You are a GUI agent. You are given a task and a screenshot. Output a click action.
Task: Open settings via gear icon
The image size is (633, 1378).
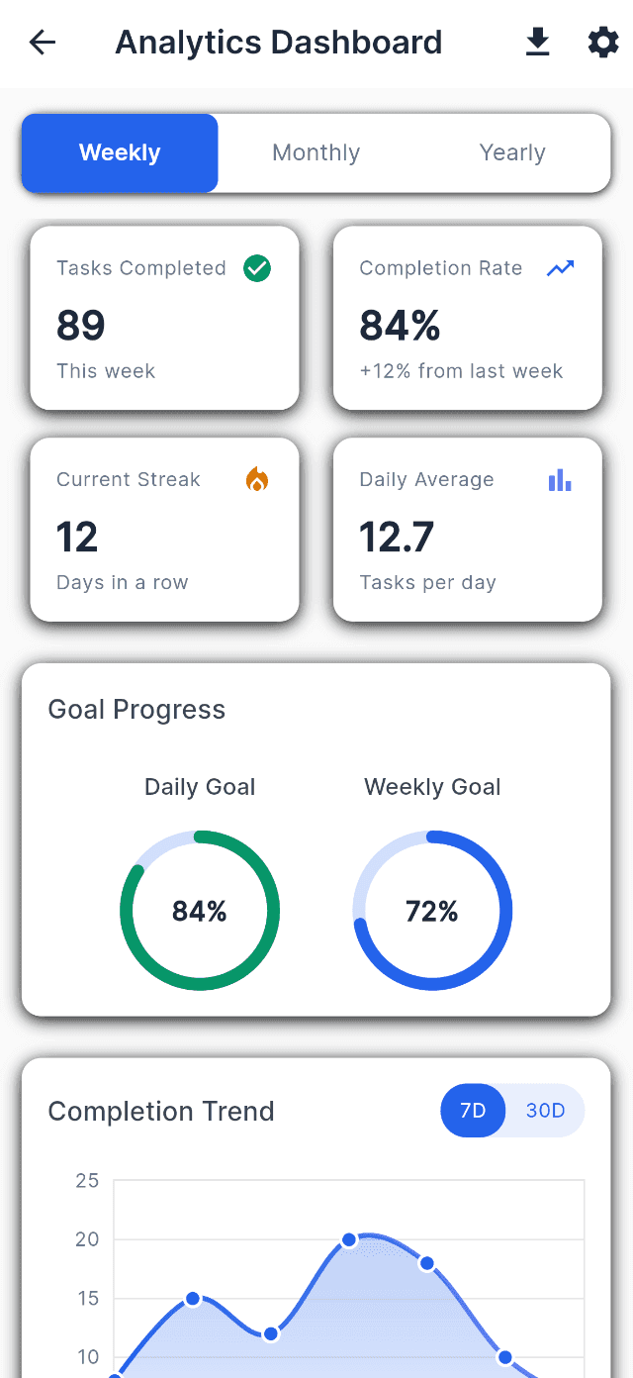603,43
